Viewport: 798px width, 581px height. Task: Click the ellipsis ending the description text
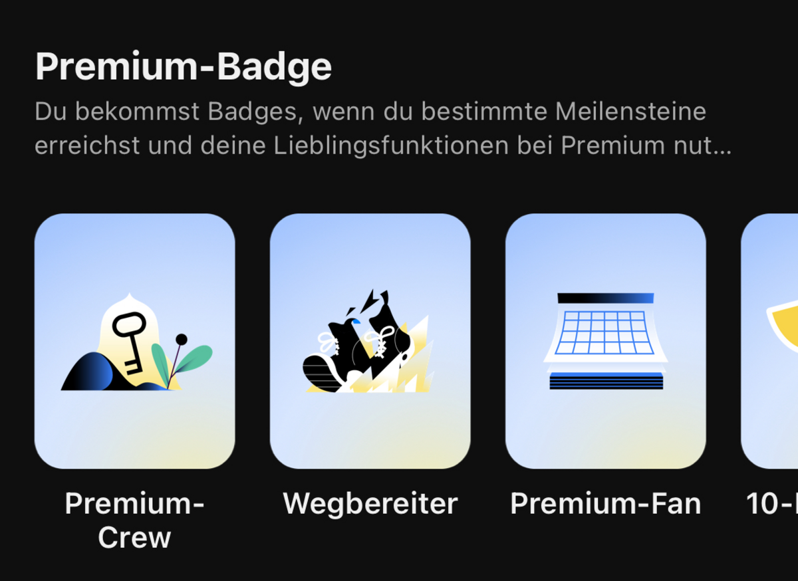tap(722, 147)
